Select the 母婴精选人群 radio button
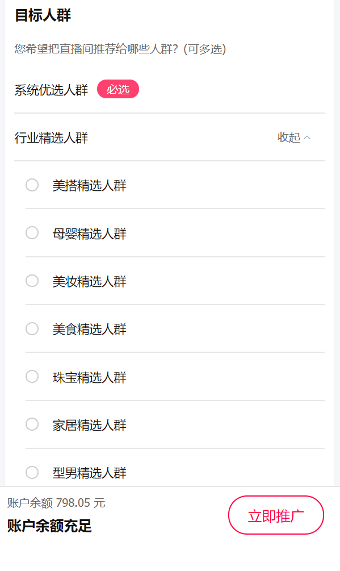The image size is (340, 571). (x=32, y=233)
